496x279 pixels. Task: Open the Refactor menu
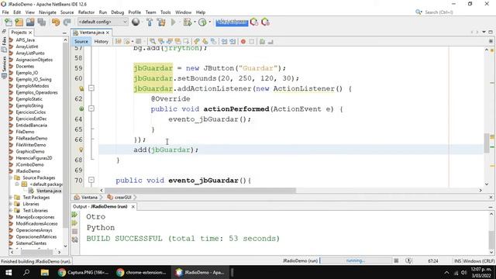click(86, 12)
